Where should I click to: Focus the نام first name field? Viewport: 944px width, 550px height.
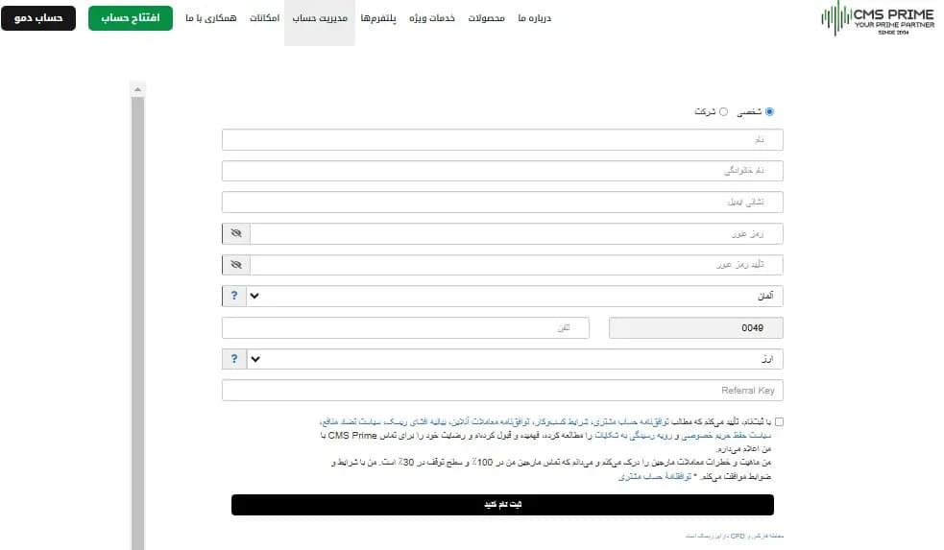[x=502, y=139]
